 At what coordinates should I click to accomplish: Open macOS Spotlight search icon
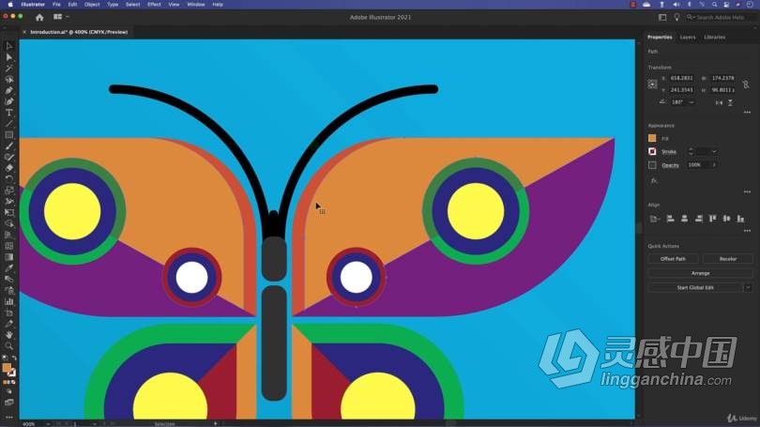click(714, 5)
